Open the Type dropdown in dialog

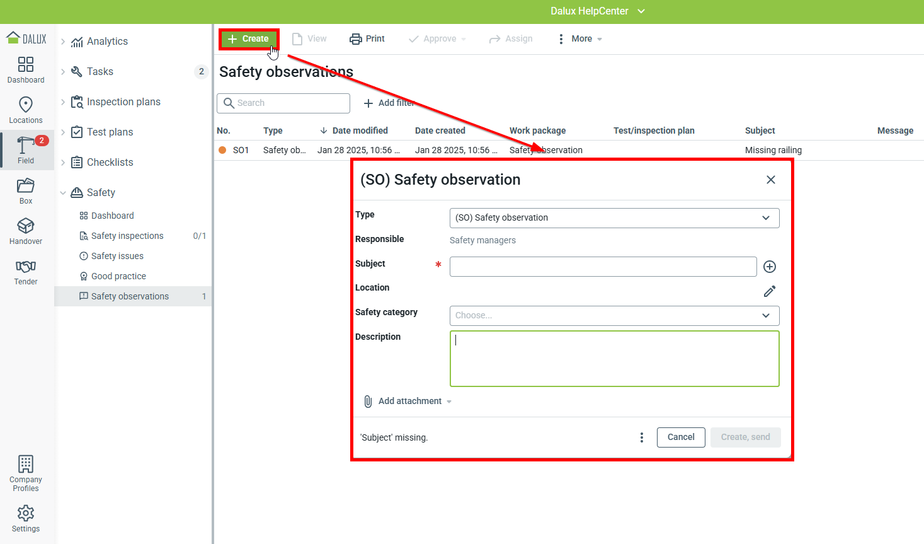[x=614, y=218]
